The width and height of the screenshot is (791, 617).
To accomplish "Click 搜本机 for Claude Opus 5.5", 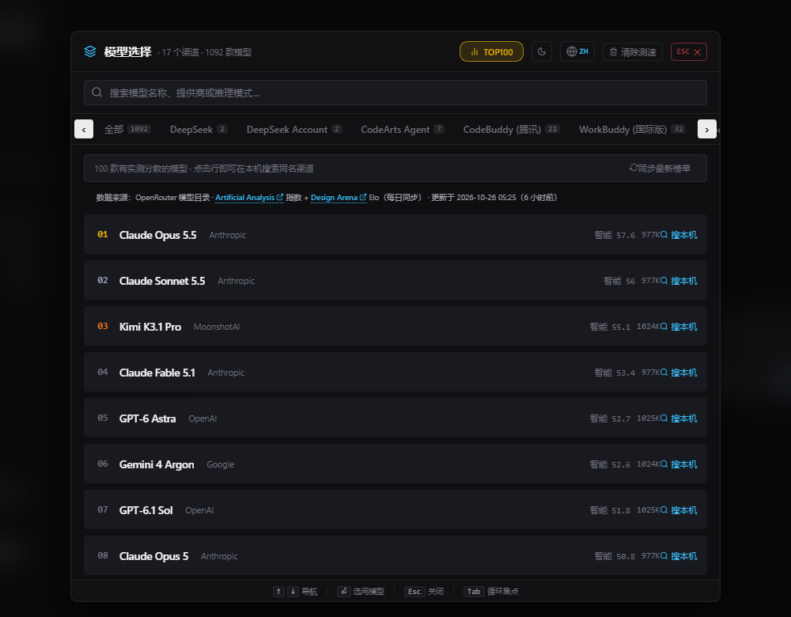I will coord(679,235).
